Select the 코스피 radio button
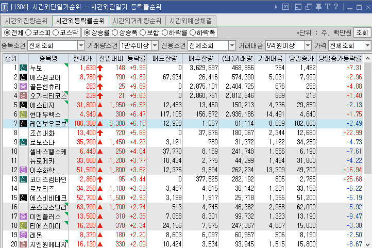This screenshot has width=372, height=248. [x=28, y=32]
